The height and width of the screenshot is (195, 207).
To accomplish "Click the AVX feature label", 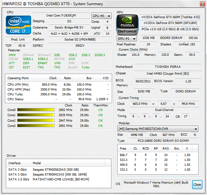I will coord(72,59).
